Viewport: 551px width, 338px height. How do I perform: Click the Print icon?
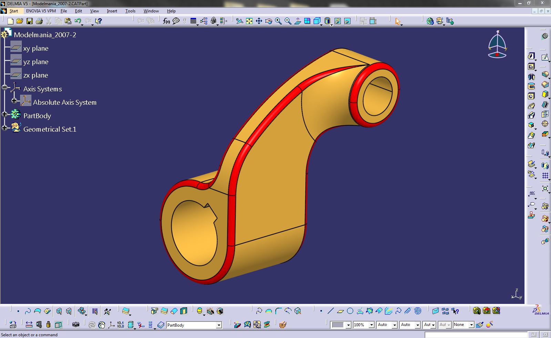pyautogui.click(x=39, y=21)
